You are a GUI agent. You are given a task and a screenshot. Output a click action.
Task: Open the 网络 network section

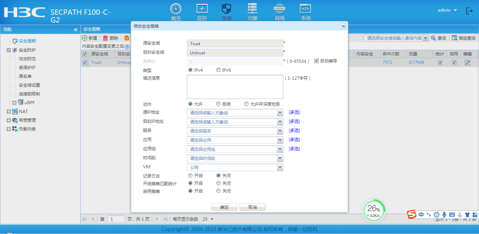(280, 9)
